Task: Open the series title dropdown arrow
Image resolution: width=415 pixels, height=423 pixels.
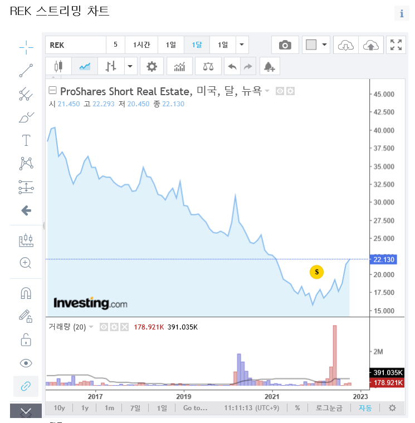Action: pos(267,91)
